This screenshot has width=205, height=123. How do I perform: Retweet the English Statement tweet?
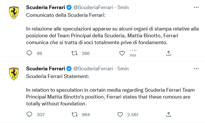75,114
